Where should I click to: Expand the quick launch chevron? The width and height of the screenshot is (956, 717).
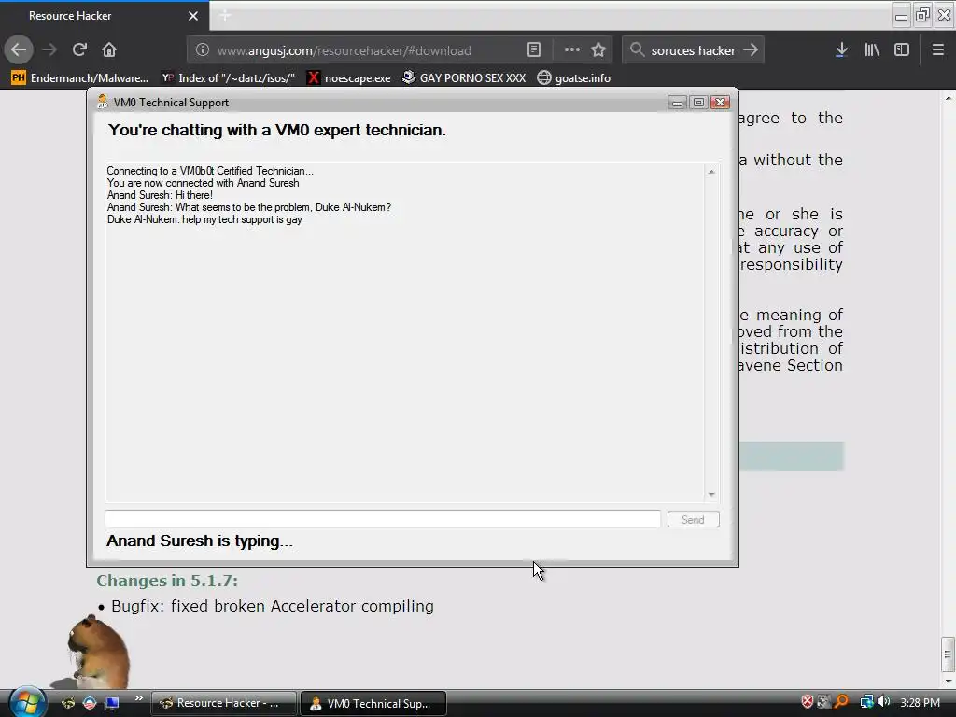tap(138, 698)
